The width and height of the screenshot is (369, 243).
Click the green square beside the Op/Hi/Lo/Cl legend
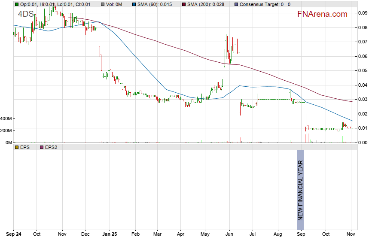17,4
